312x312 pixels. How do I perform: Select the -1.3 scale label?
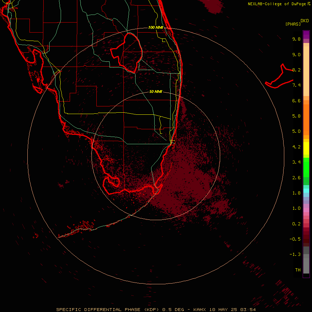coord(295,254)
